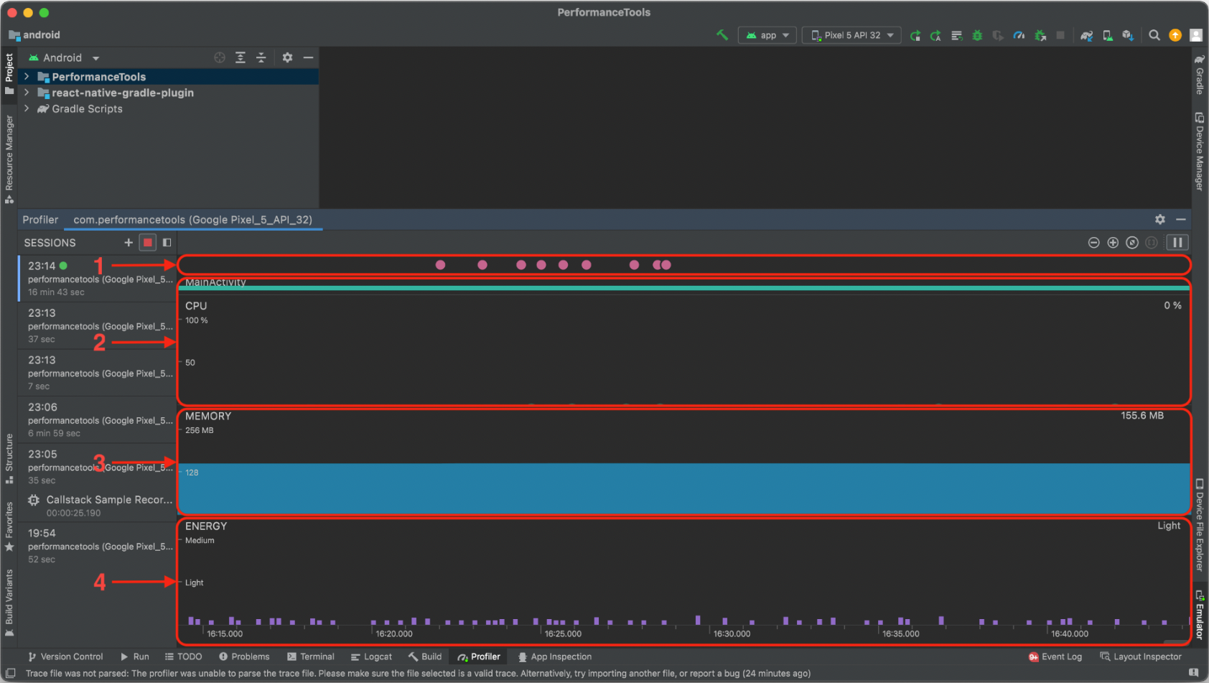Image resolution: width=1209 pixels, height=683 pixels.
Task: Open the App Inspection tab
Action: pos(555,656)
